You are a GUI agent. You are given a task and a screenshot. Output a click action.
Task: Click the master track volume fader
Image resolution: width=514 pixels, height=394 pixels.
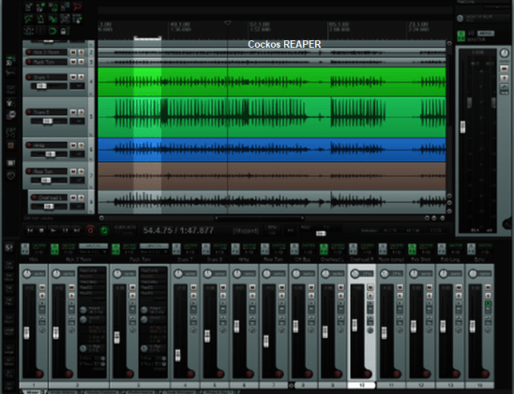pos(462,127)
